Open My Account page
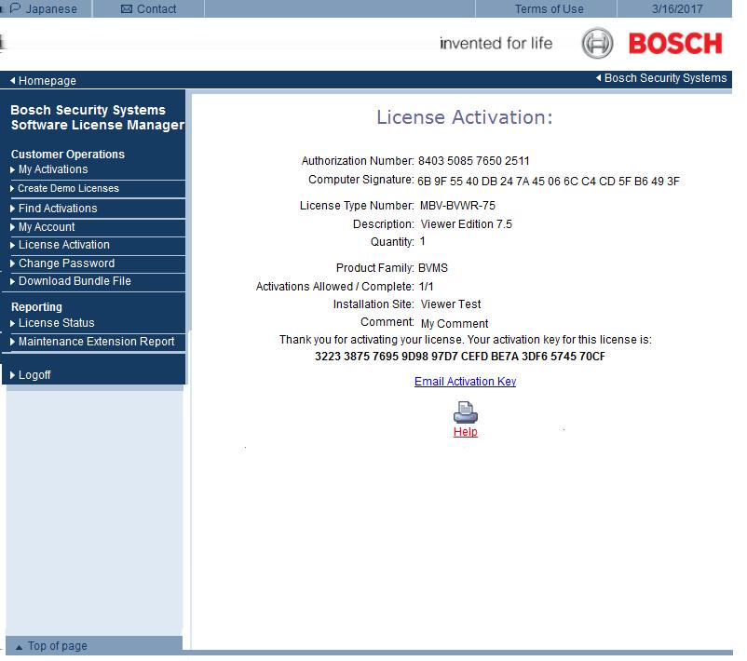The image size is (747, 661). coord(47,226)
